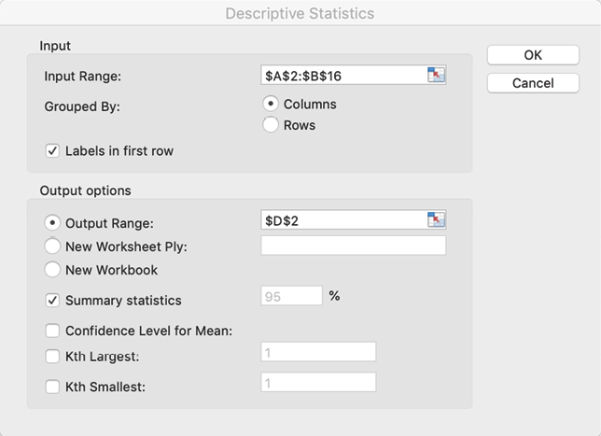601x436 pixels.
Task: Enable the Kth Smallest checkbox
Action: pos(52,386)
